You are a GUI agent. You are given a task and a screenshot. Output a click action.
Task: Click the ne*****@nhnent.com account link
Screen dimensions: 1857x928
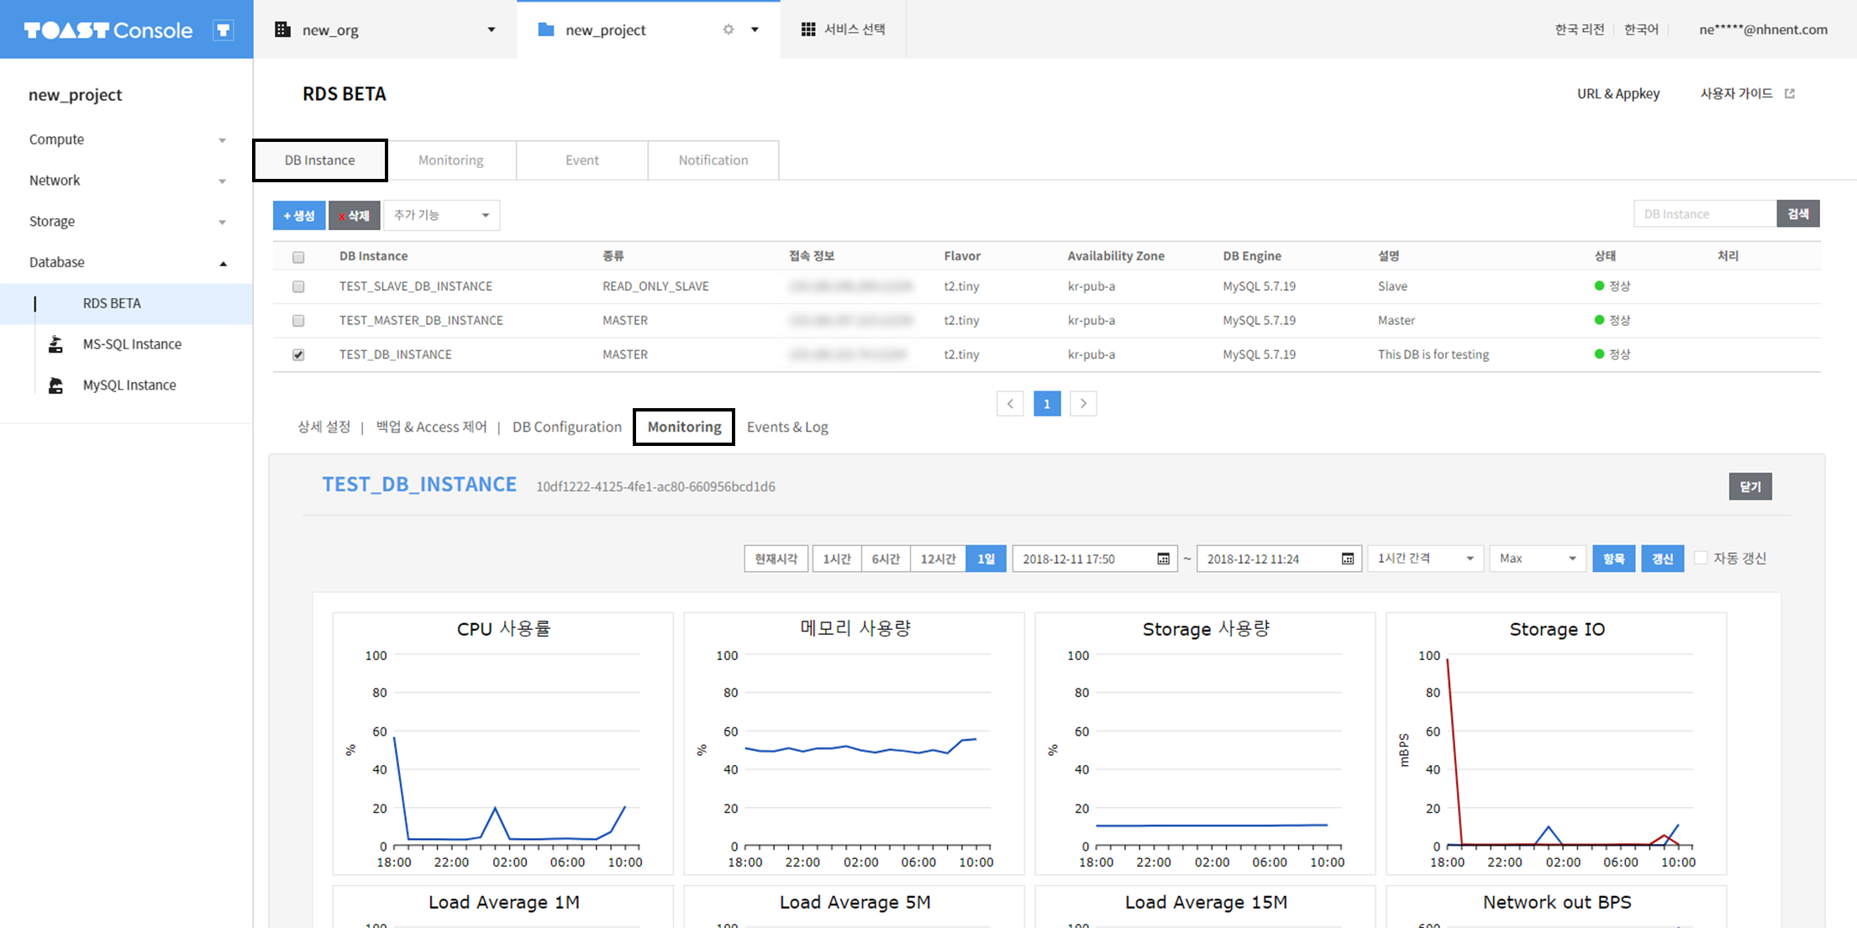pos(1763,29)
